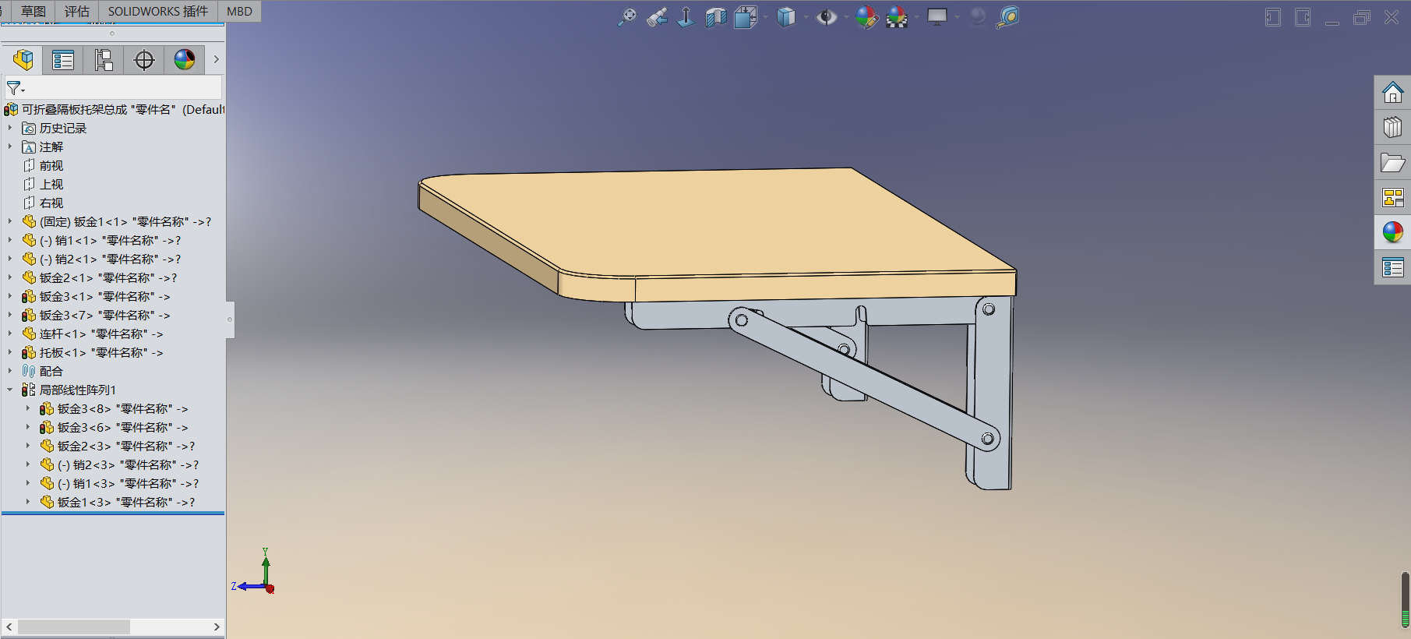This screenshot has height=639, width=1411.
Task: Click the tree scrollbar right arrow
Action: [217, 627]
